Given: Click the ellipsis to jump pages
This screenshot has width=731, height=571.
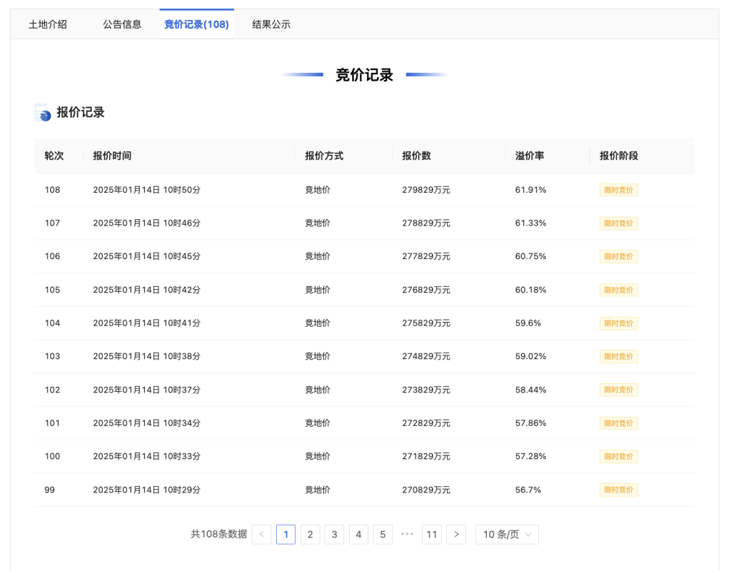Looking at the screenshot, I should coord(407,534).
